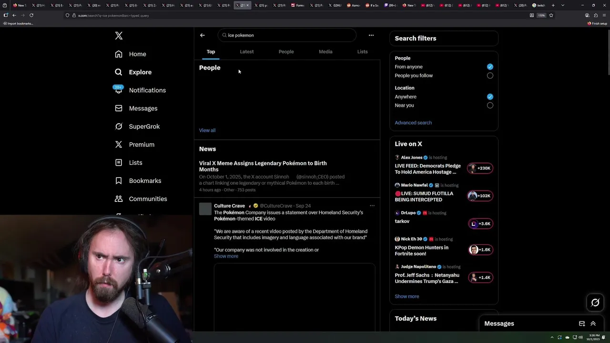The width and height of the screenshot is (610, 343).
Task: Click the +1.4K listeners badge
Action: click(480, 277)
